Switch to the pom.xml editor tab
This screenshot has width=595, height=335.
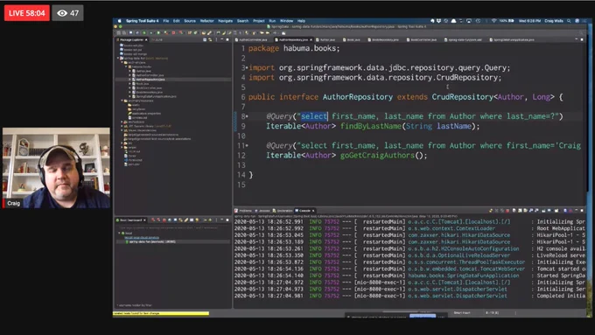pyautogui.click(x=464, y=39)
